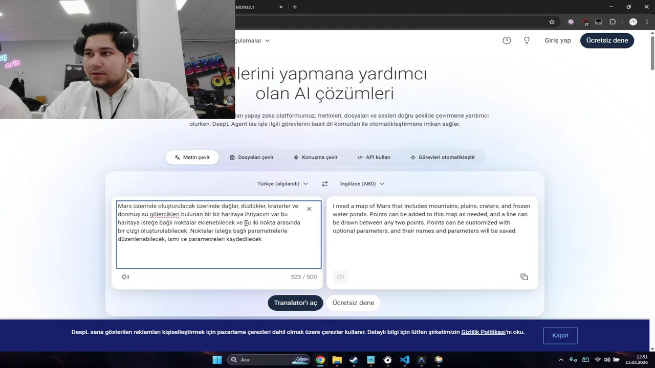
Task: Open the notepad taskbar icon
Action: pos(370,359)
